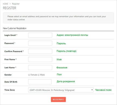Click the 'First Name *' label
The width and height of the screenshot is (117, 105).
tap(11, 59)
